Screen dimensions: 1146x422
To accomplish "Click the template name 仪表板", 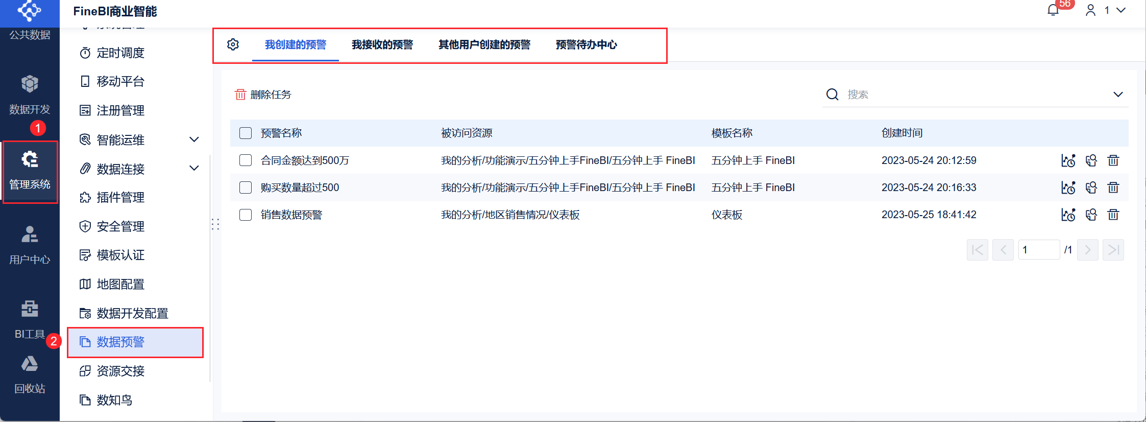I will (x=727, y=215).
